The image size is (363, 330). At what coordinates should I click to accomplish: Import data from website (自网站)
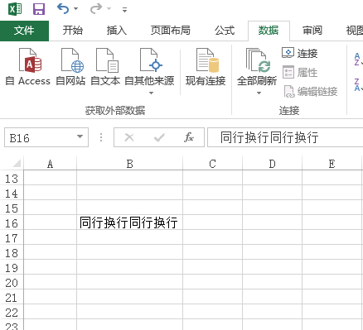(70, 67)
